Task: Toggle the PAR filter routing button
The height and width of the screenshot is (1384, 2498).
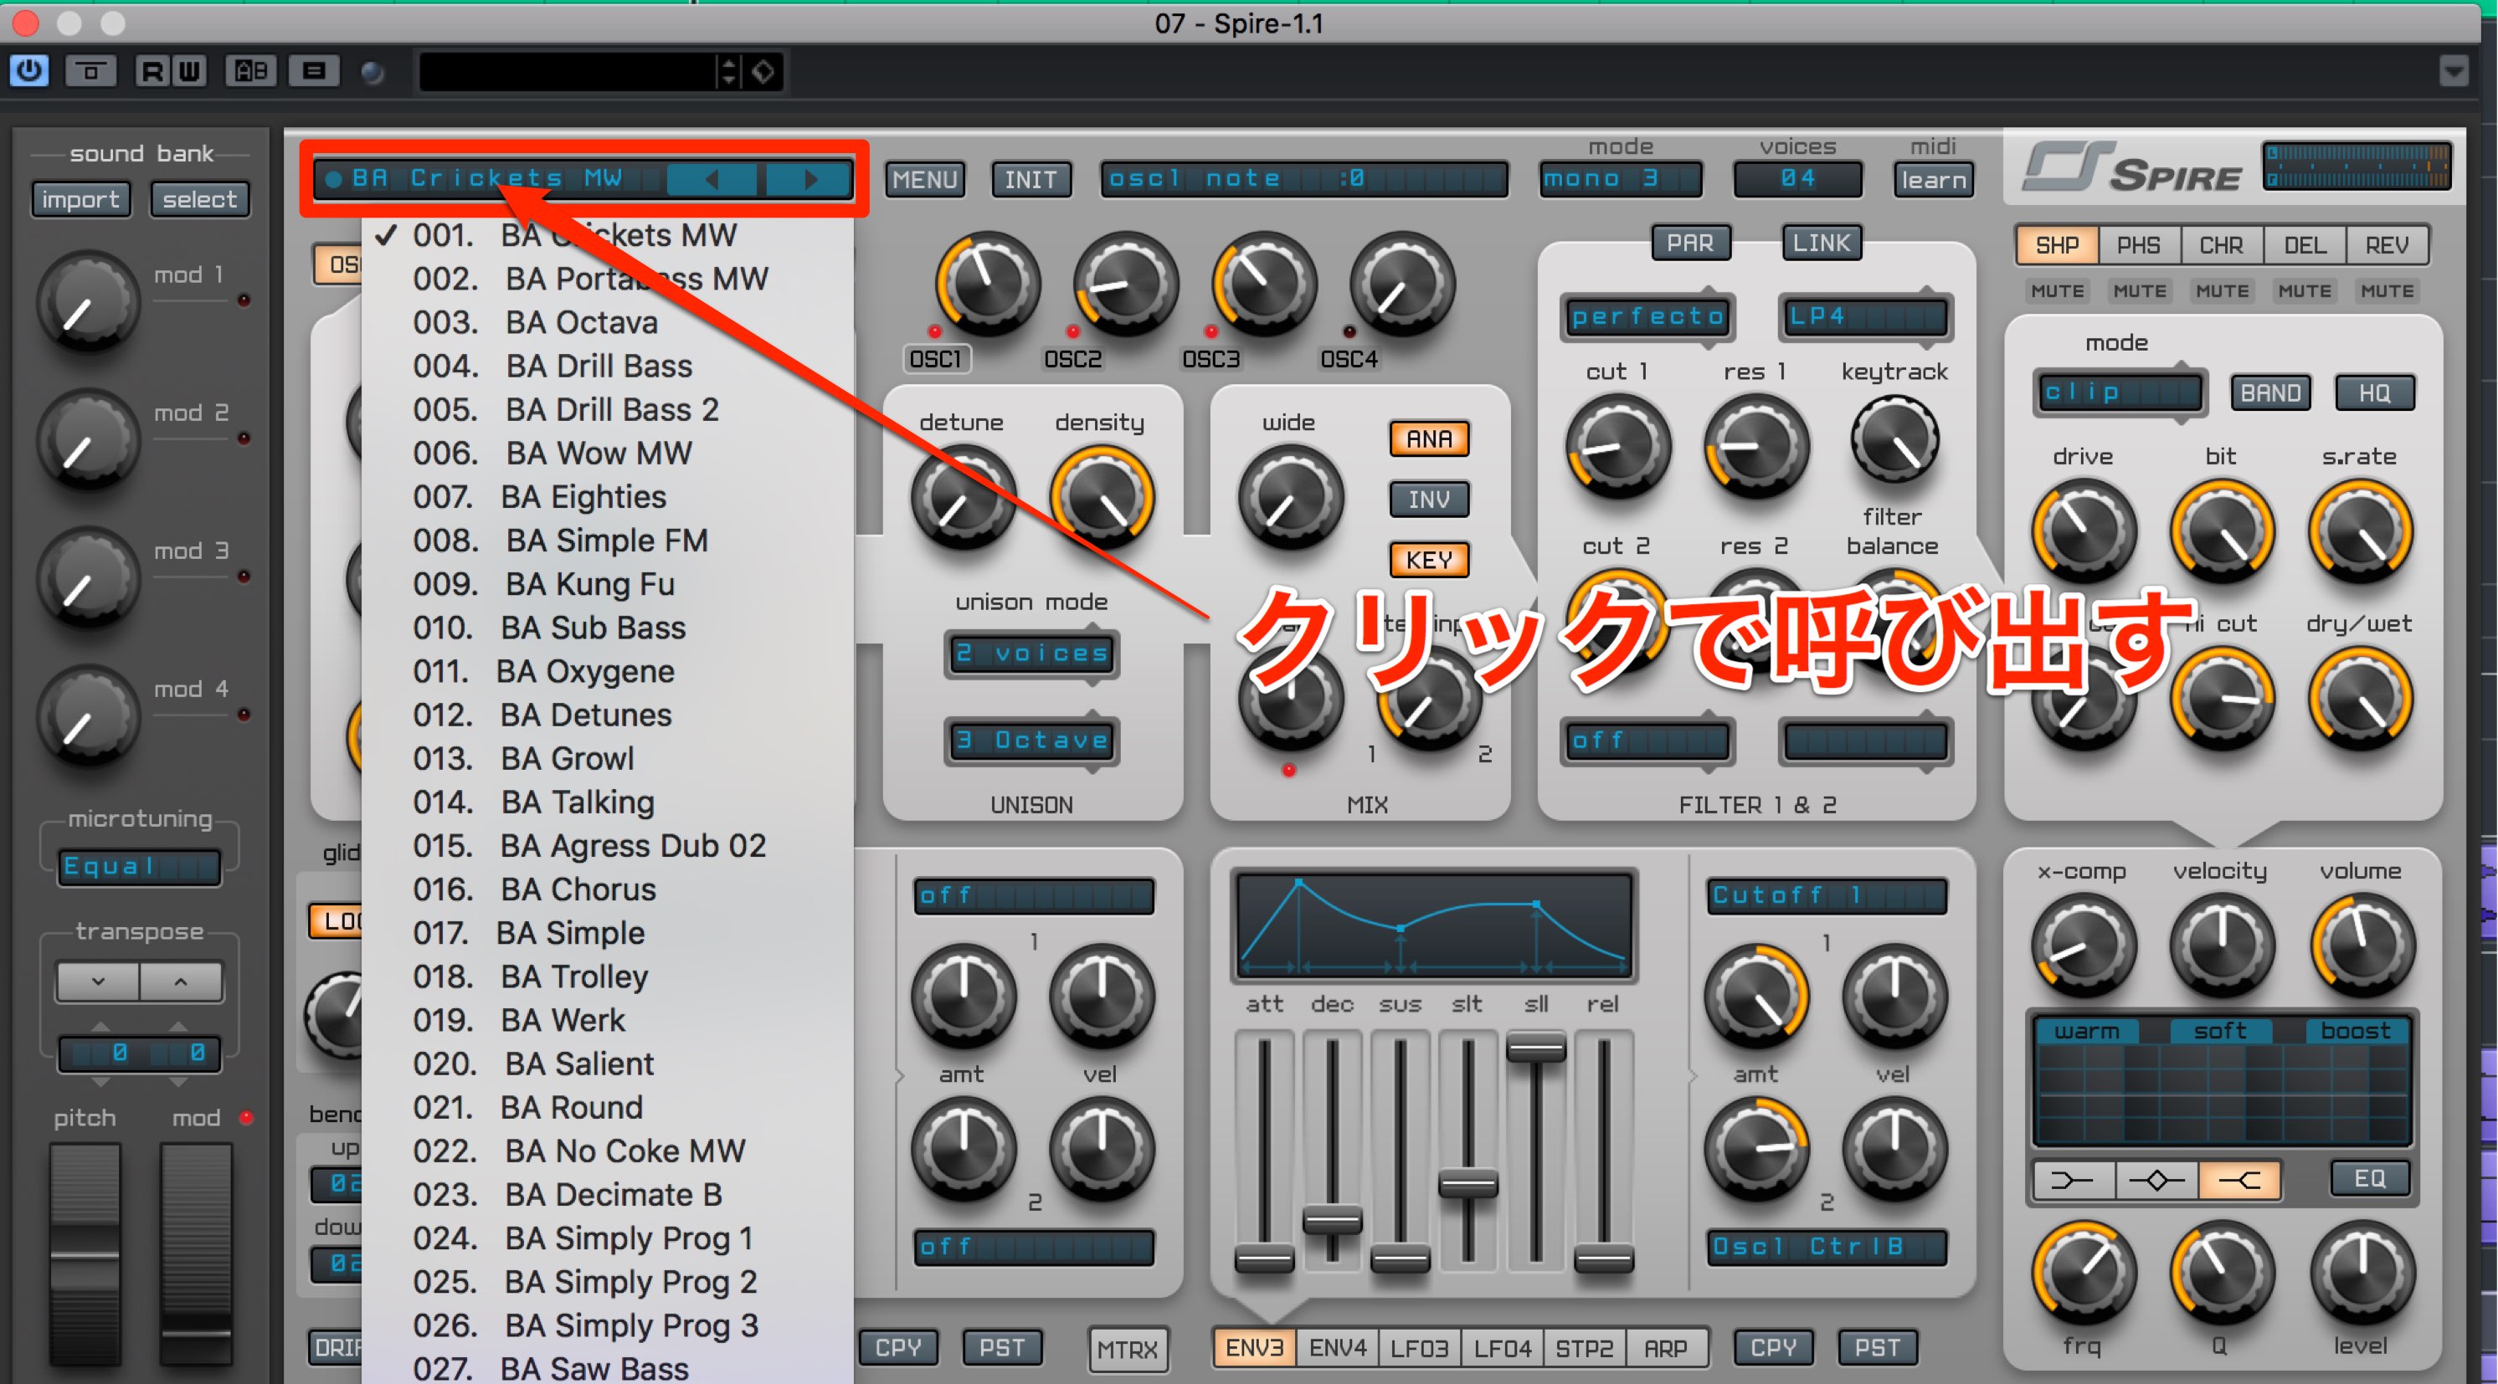Action: point(1689,243)
